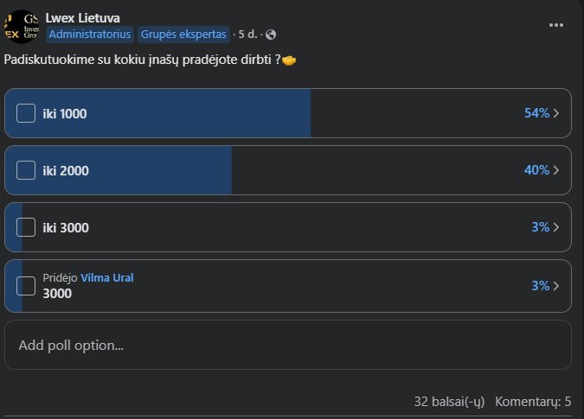Click the blue 54% result bar
The width and height of the screenshot is (584, 419).
coord(157,113)
